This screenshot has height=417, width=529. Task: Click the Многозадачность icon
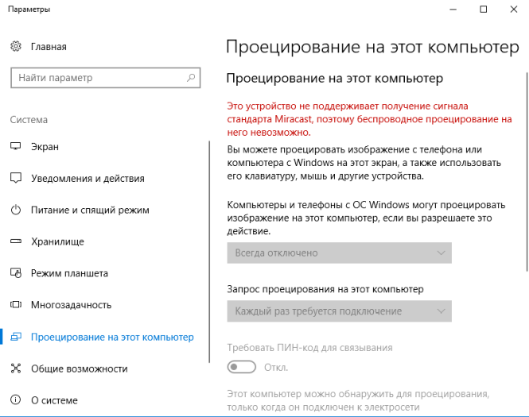pyautogui.click(x=16, y=305)
